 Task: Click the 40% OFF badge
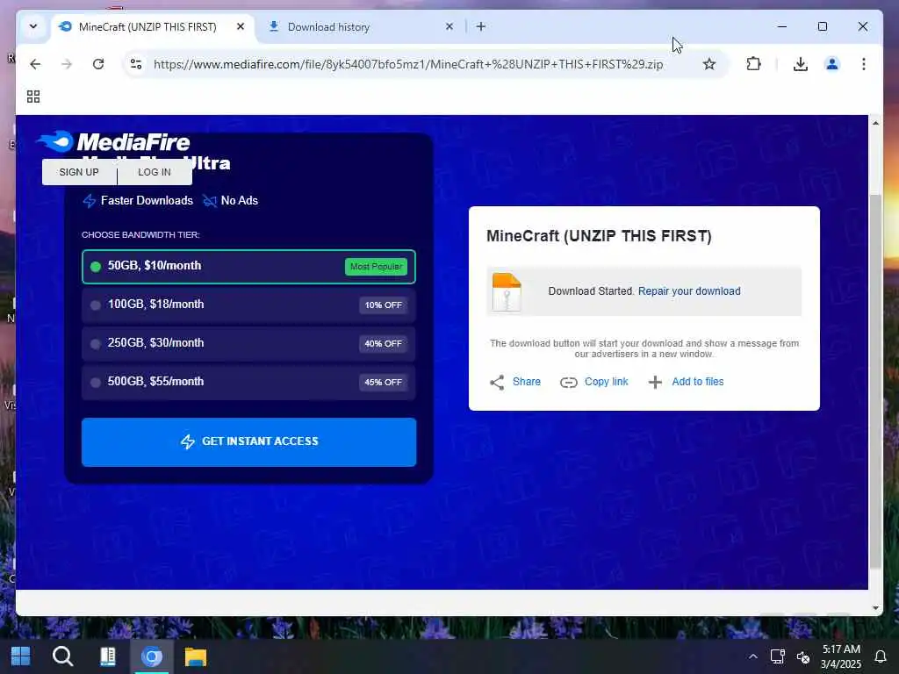pyautogui.click(x=383, y=344)
